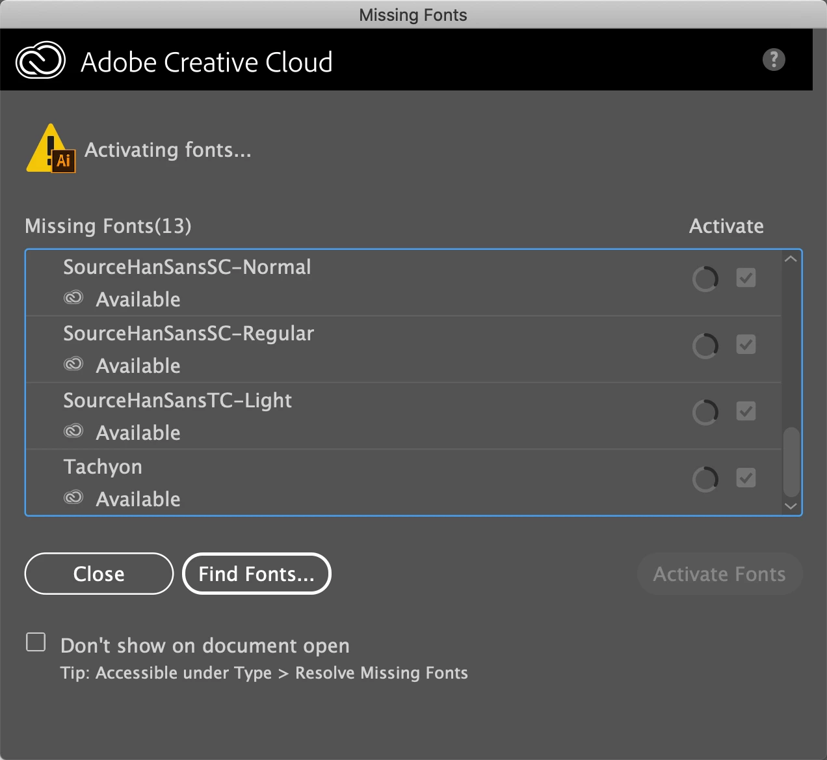
Task: Click the activation spinner for Tachyon
Action: tap(705, 480)
